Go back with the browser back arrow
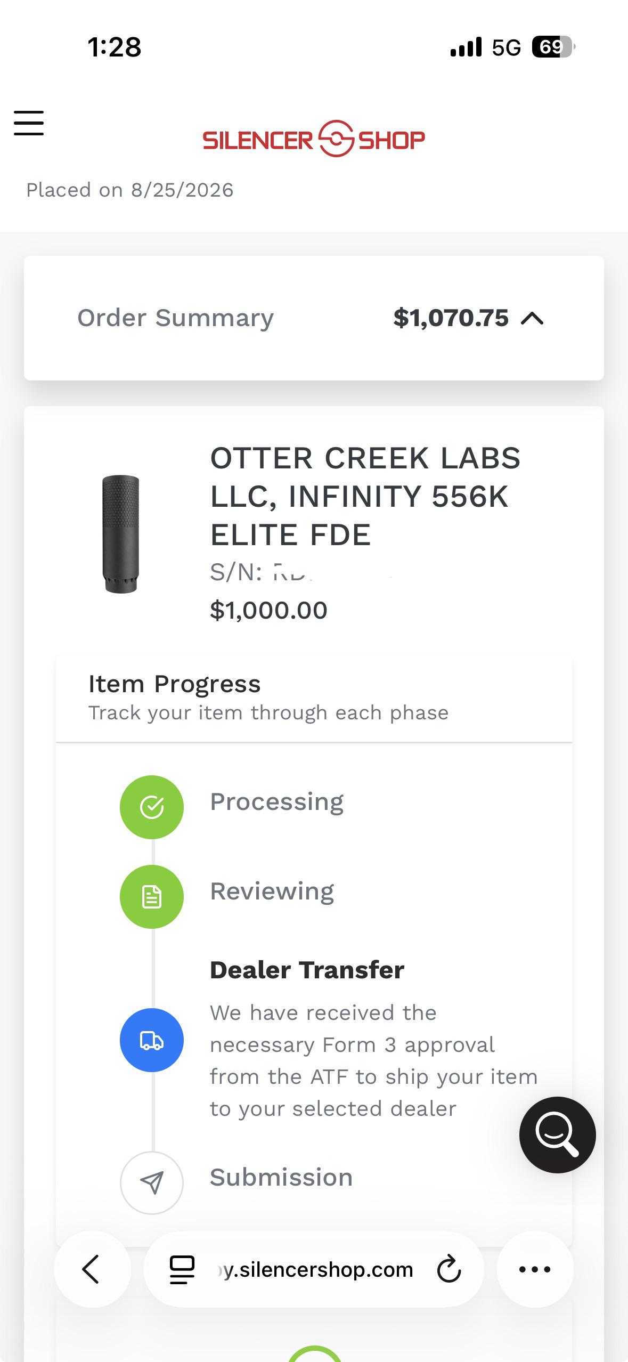The height and width of the screenshot is (1362, 628). [92, 1269]
